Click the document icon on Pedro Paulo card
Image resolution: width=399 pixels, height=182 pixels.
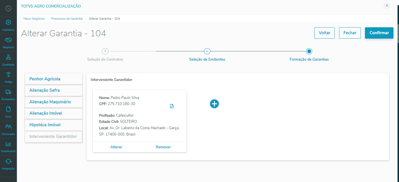coord(172,106)
